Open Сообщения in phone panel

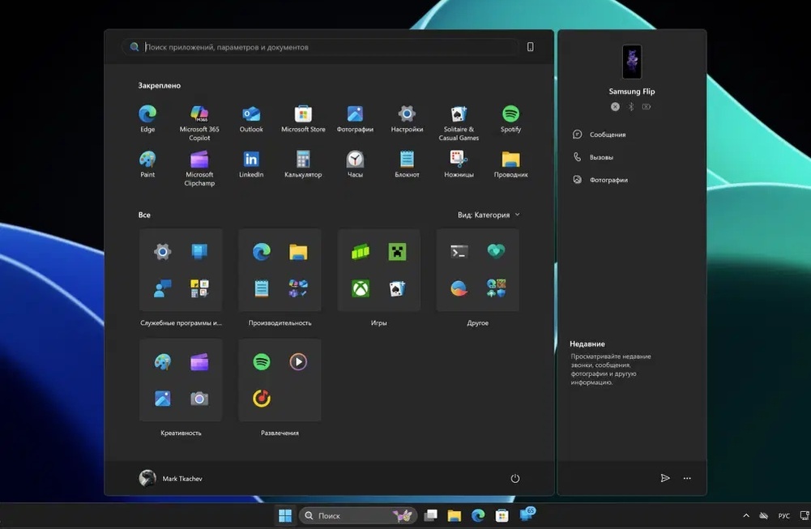pyautogui.click(x=600, y=134)
